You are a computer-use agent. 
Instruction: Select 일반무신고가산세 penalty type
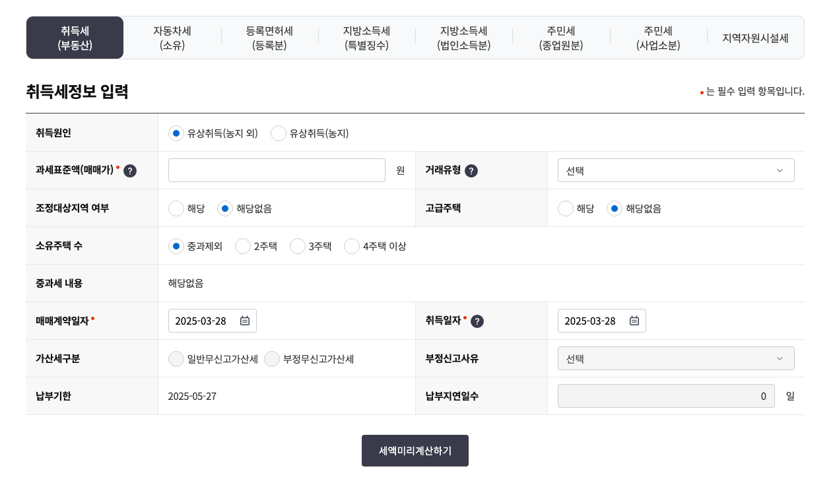pos(176,359)
